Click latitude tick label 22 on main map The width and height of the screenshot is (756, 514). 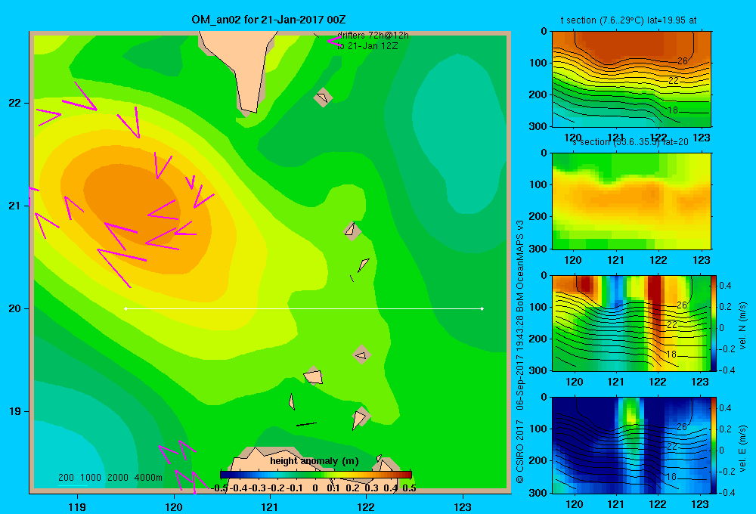(x=15, y=103)
